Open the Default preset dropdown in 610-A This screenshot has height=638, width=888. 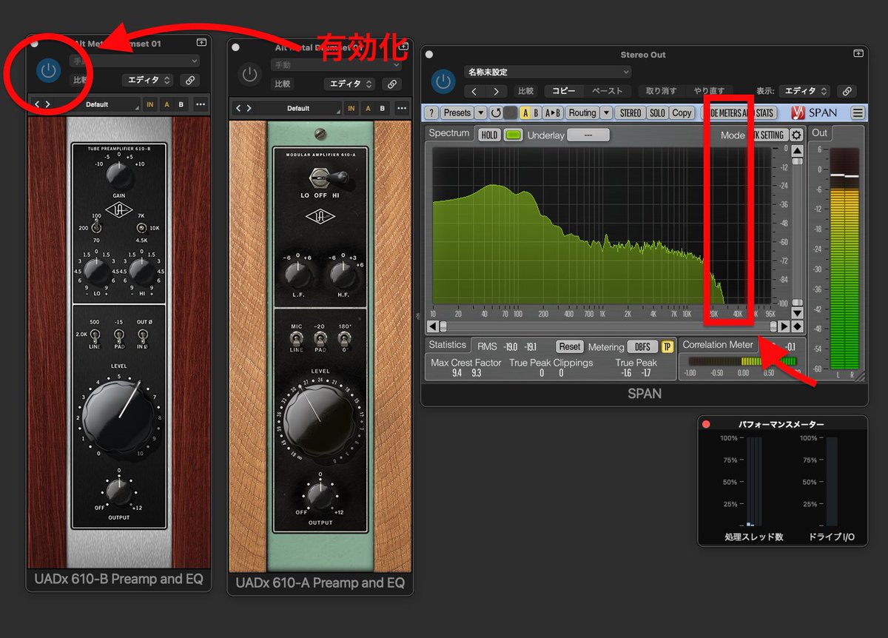tap(299, 108)
